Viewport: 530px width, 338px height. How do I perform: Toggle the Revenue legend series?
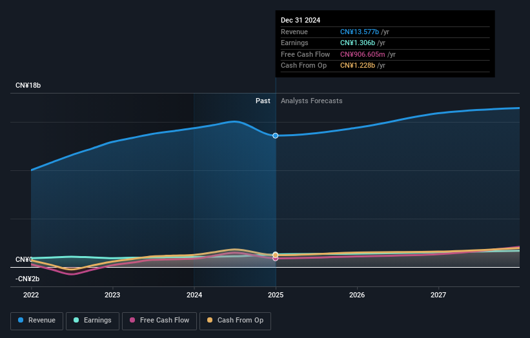(37, 321)
